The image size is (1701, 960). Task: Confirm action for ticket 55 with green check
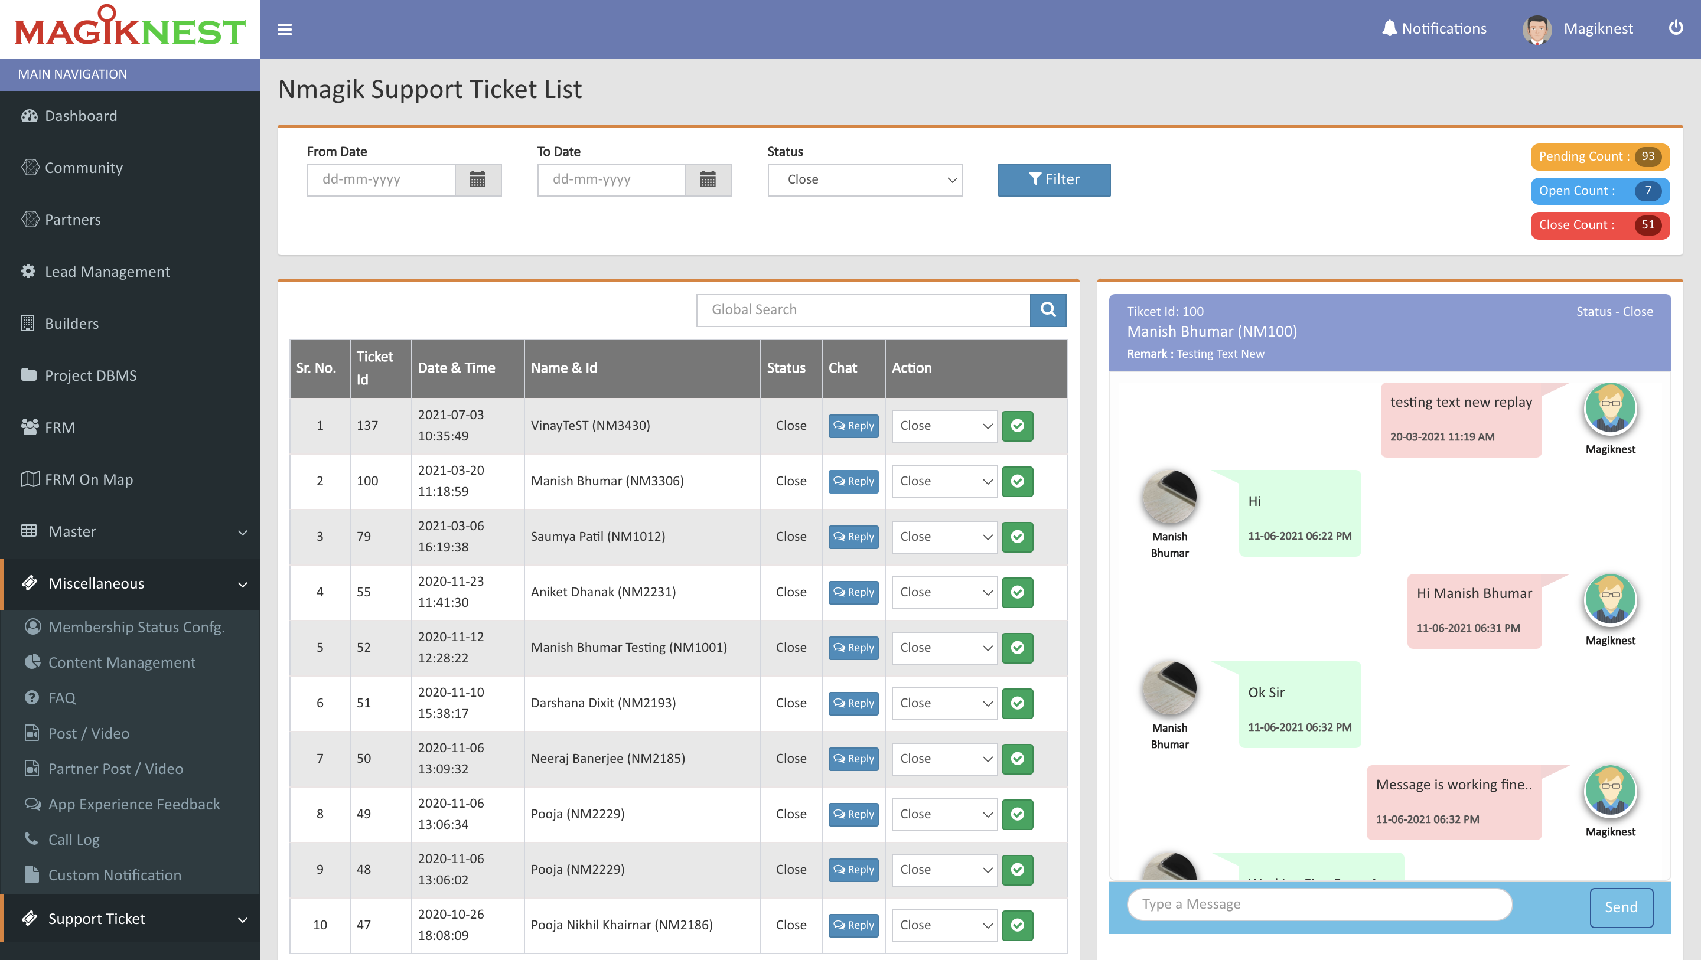(x=1017, y=592)
